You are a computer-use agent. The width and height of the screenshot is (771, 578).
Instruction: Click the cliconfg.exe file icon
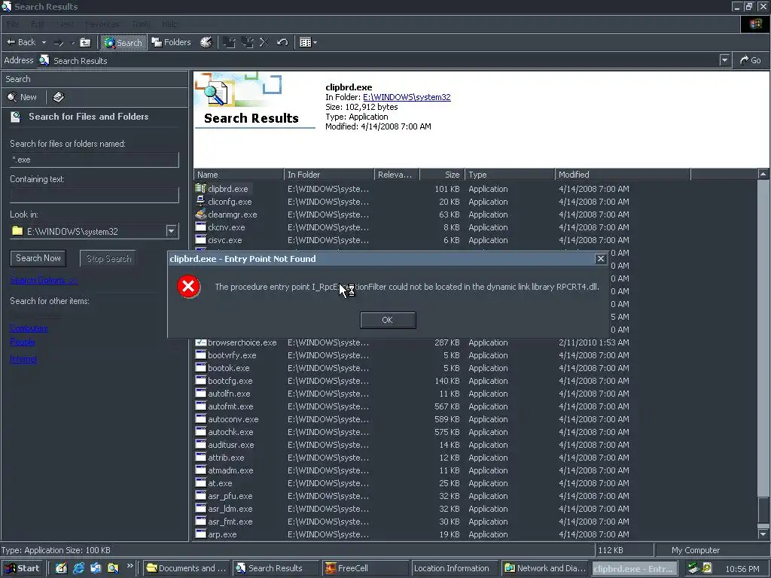click(200, 201)
